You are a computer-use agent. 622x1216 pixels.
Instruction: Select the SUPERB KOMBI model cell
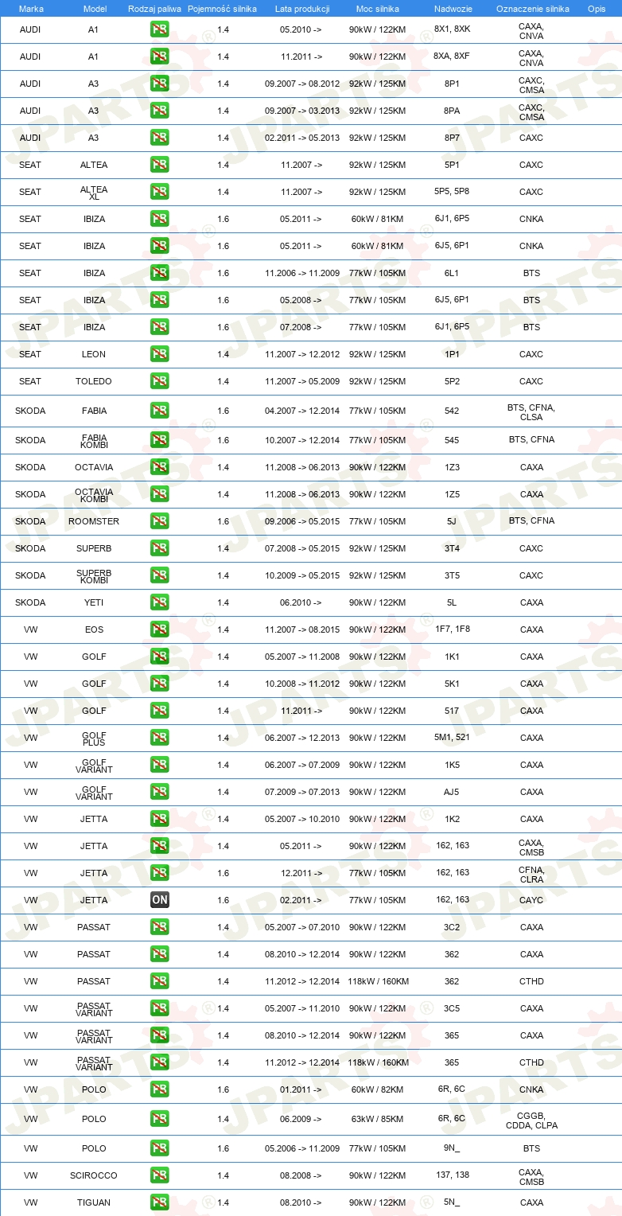point(94,575)
